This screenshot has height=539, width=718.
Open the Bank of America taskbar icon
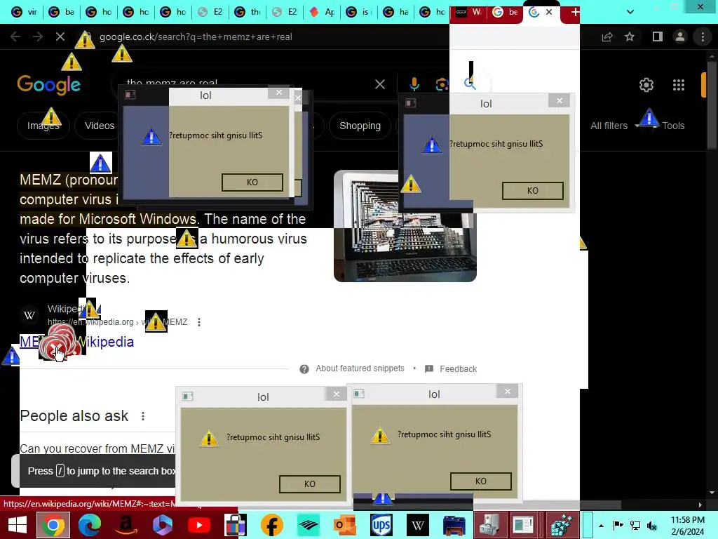(309, 525)
